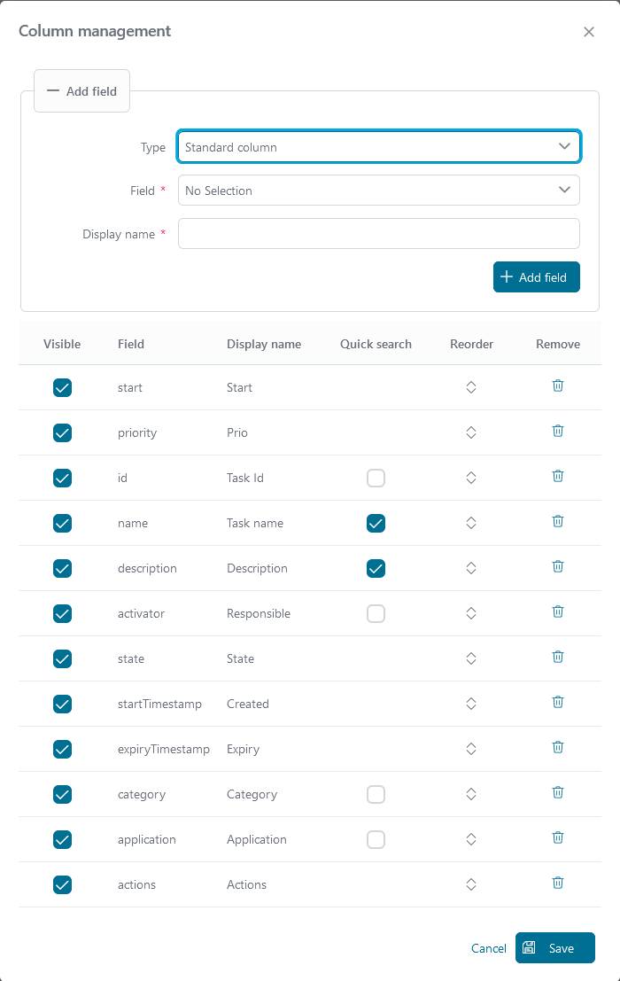Click reorder handle of application row
The height and width of the screenshot is (981, 620).
(x=471, y=839)
